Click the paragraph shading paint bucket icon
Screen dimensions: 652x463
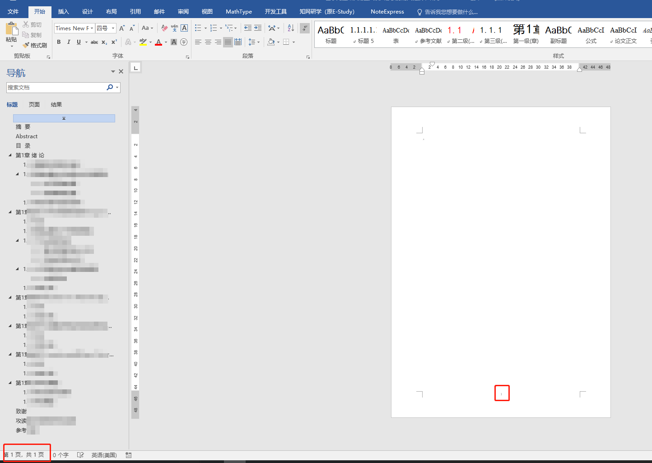point(271,42)
